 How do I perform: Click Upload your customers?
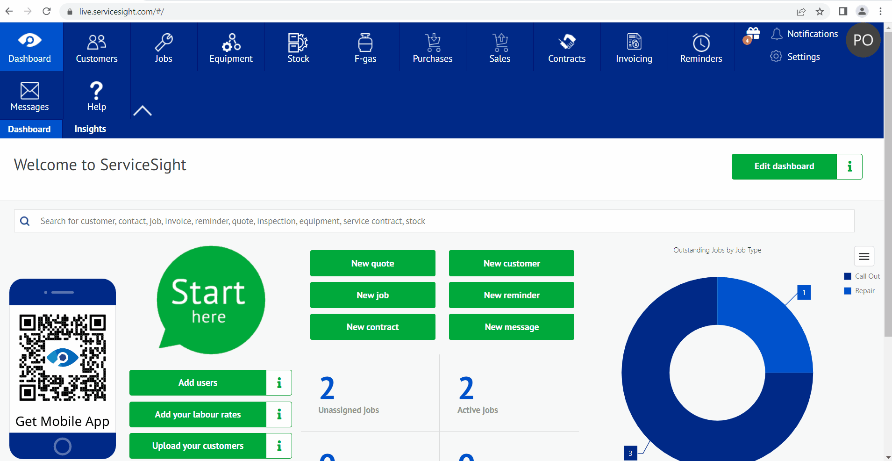click(x=198, y=446)
